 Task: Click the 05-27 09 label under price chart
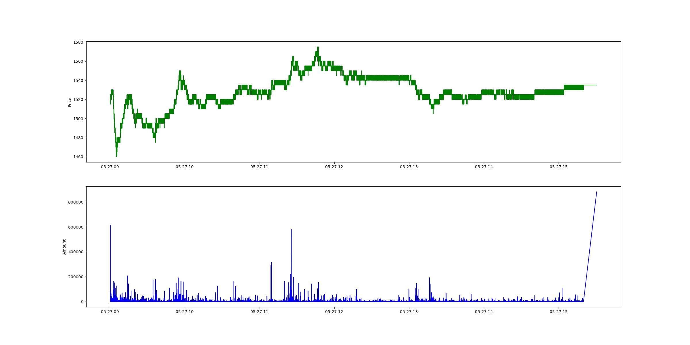[110, 167]
